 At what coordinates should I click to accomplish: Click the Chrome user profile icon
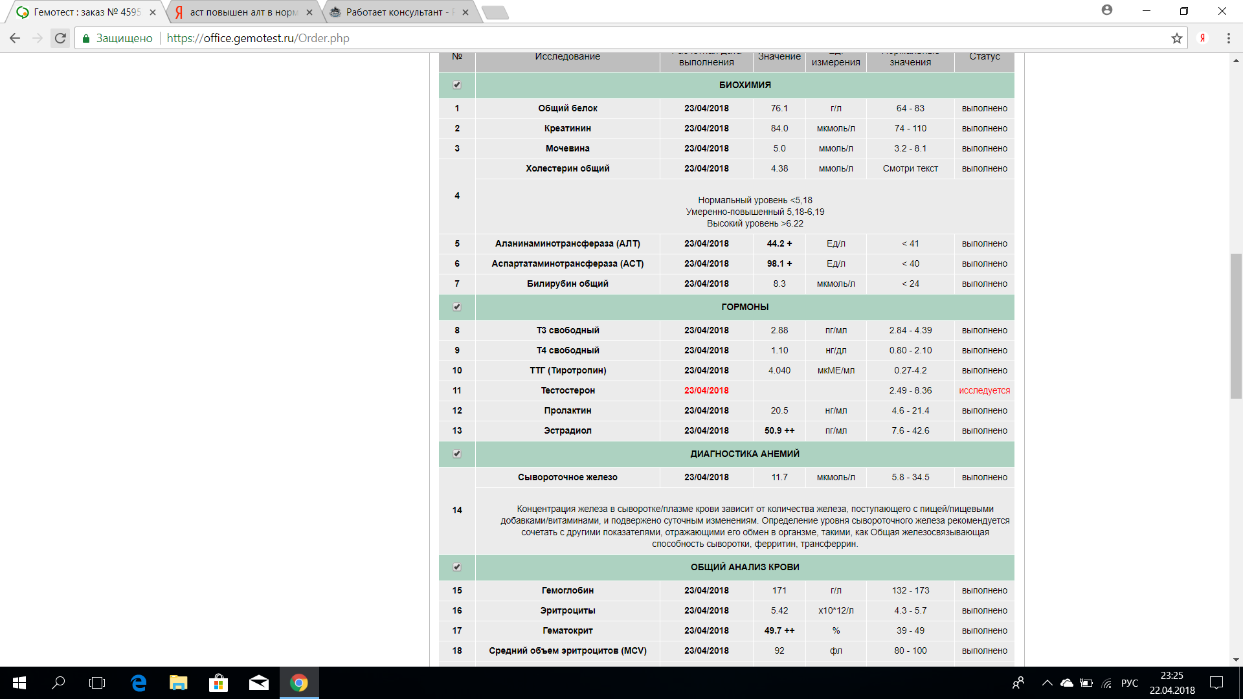point(1107,10)
